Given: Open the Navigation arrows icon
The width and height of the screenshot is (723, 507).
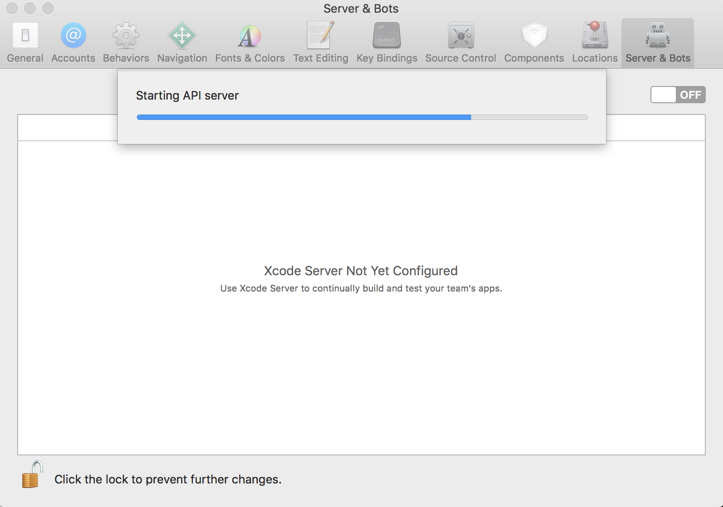Looking at the screenshot, I should (182, 35).
